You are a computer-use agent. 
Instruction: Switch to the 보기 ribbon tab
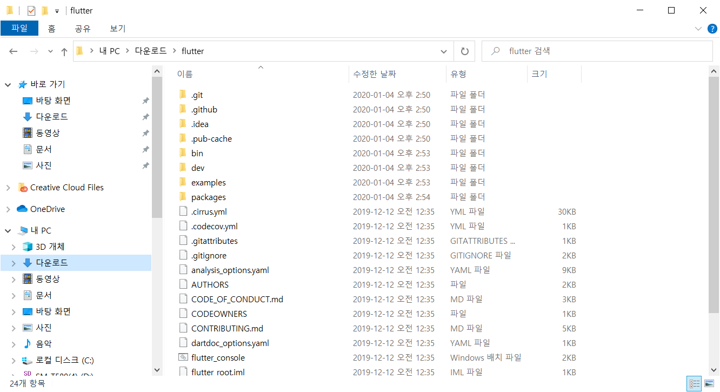(x=117, y=28)
